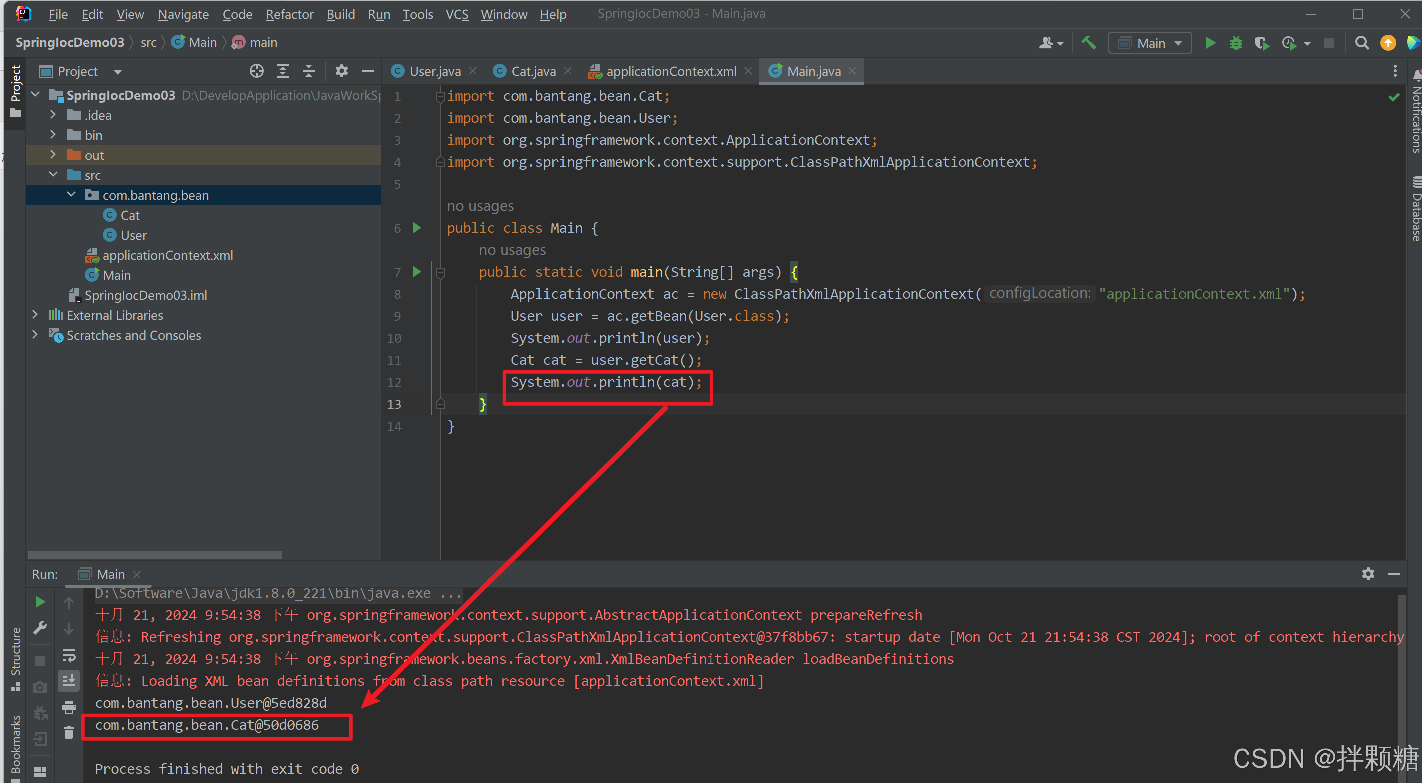Toggle soft-wrap in the Run console
Viewport: 1422px width, 783px height.
click(69, 655)
